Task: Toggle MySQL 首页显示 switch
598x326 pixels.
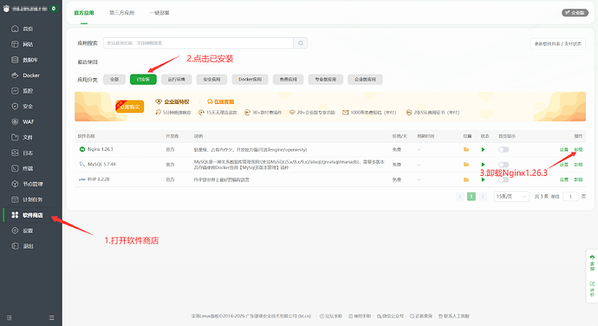Action: tap(504, 165)
